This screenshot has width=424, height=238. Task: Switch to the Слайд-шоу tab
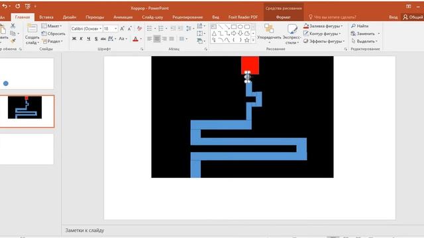(x=152, y=17)
